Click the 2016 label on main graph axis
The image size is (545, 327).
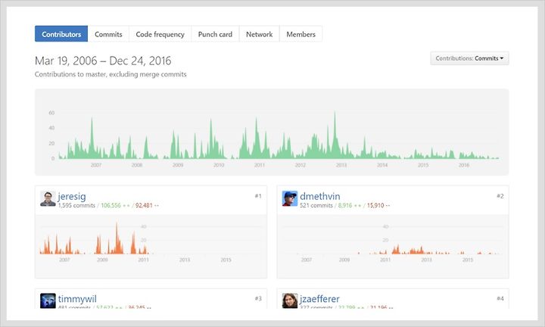(x=464, y=165)
